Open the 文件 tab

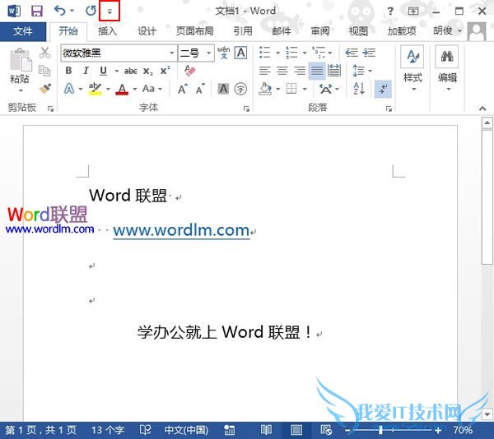pos(23,31)
